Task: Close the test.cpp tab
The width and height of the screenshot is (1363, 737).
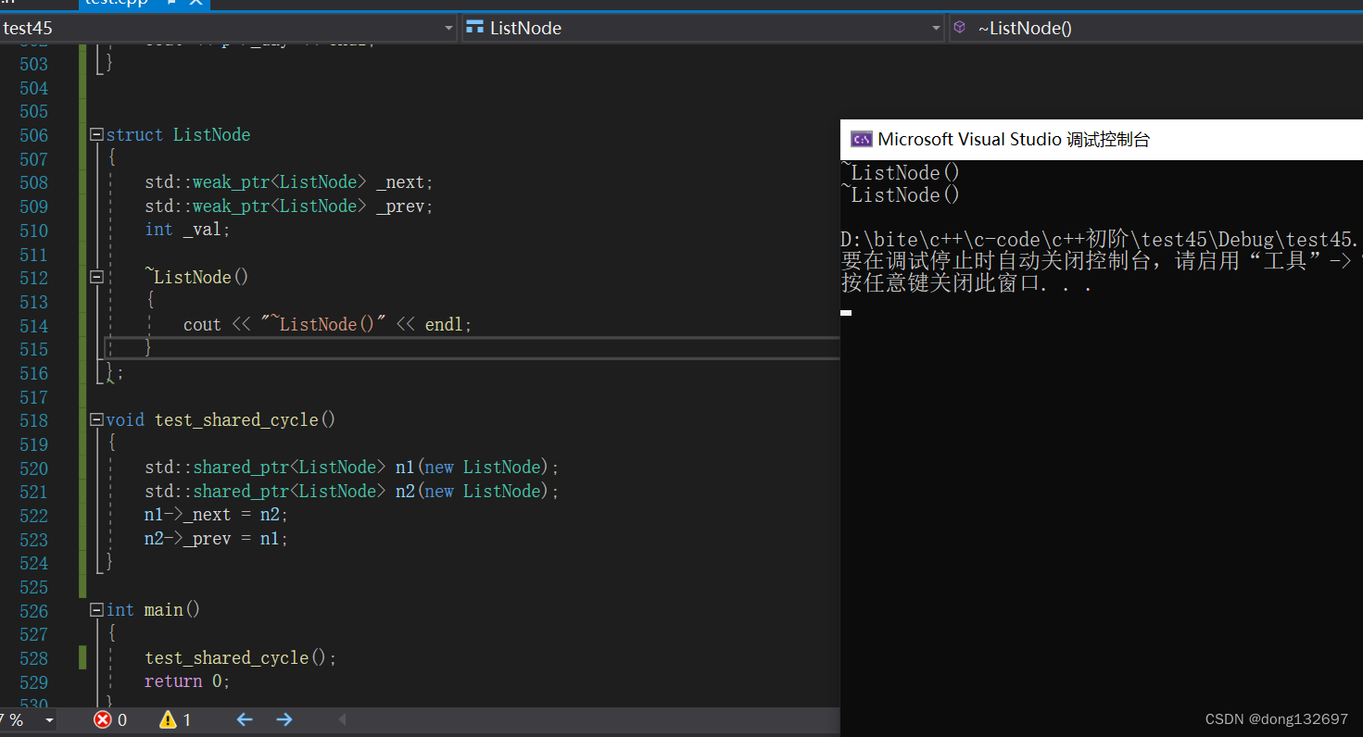Action: pos(196,3)
